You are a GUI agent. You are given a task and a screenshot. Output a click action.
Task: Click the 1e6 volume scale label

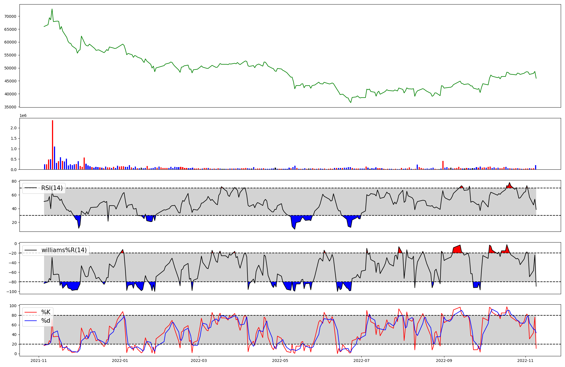23,116
